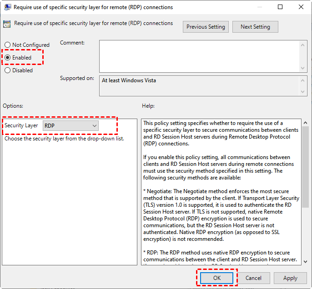
Task: Open the Security Layer dropdown
Action: pyautogui.click(x=70, y=126)
